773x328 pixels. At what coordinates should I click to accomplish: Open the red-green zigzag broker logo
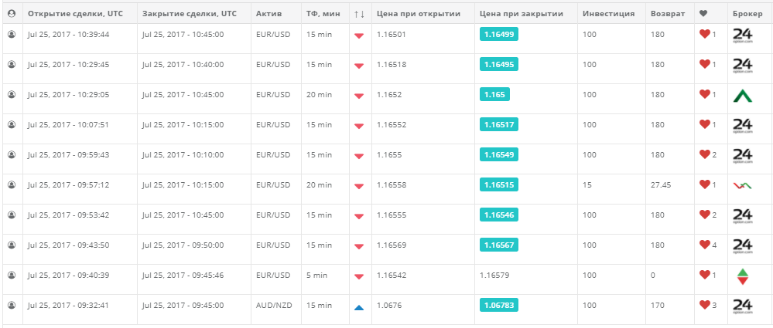click(x=742, y=185)
